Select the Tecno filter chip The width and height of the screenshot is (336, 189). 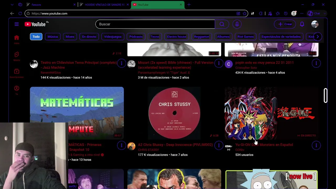coord(155,37)
